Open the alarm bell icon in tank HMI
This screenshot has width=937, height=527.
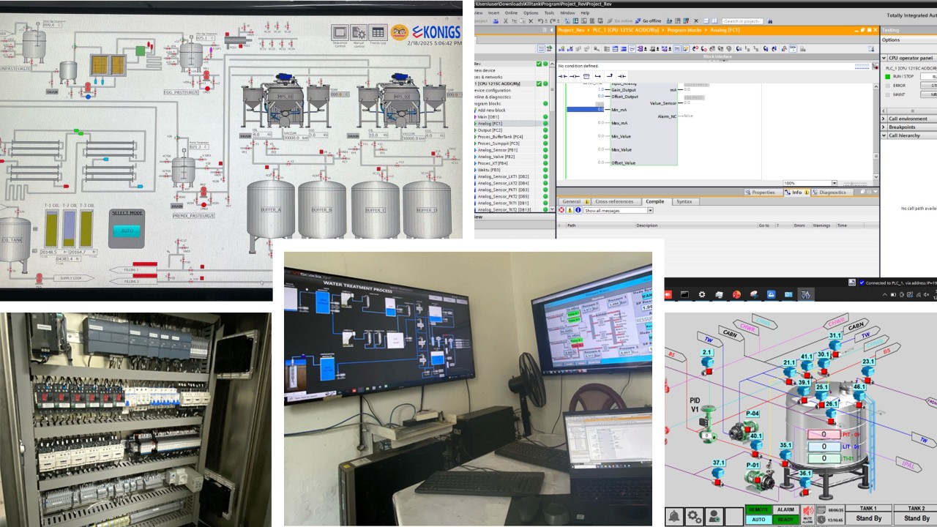point(673,516)
